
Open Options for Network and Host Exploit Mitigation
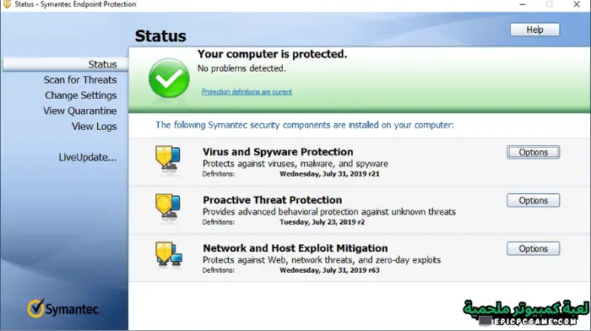click(x=534, y=249)
